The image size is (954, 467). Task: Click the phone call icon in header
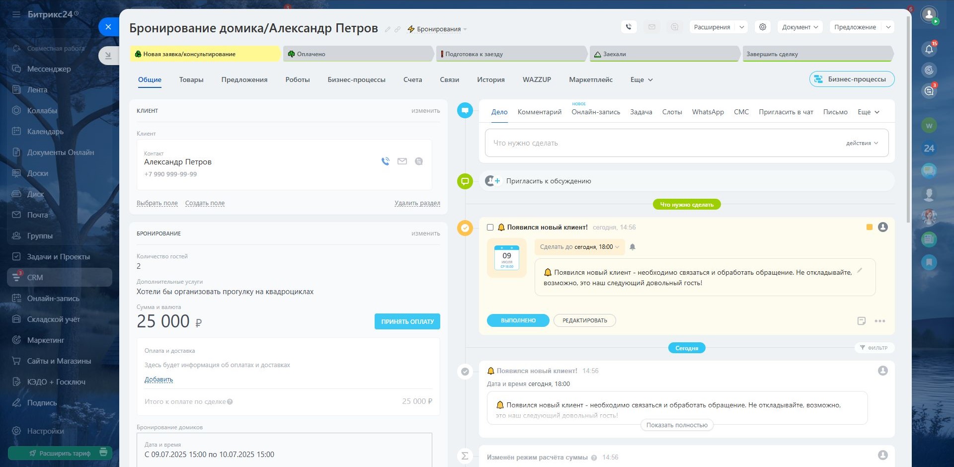coord(629,27)
